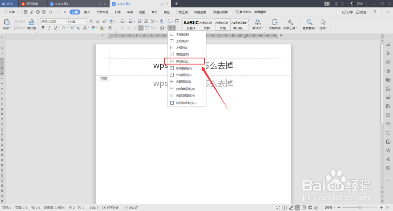
Task: Open the Document Assistant tool
Action: (275, 24)
